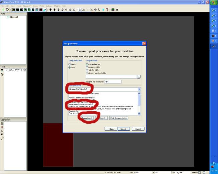Click the Output file extension field
The width and height of the screenshot is (218, 174).
pos(113,81)
